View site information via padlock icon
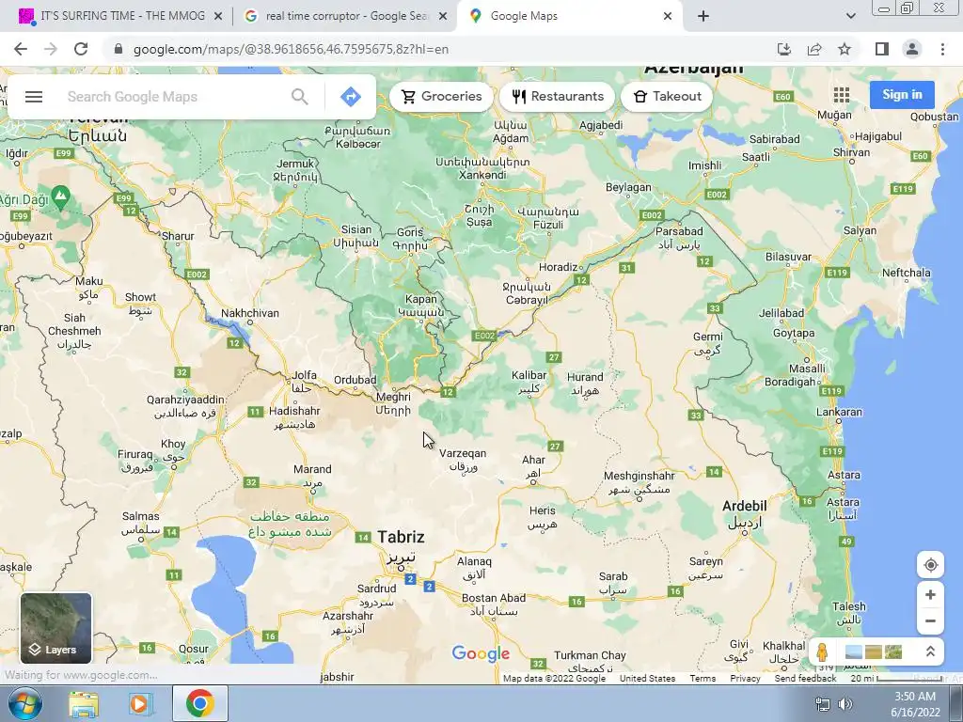Screen dimensions: 963x722 pyautogui.click(x=118, y=49)
